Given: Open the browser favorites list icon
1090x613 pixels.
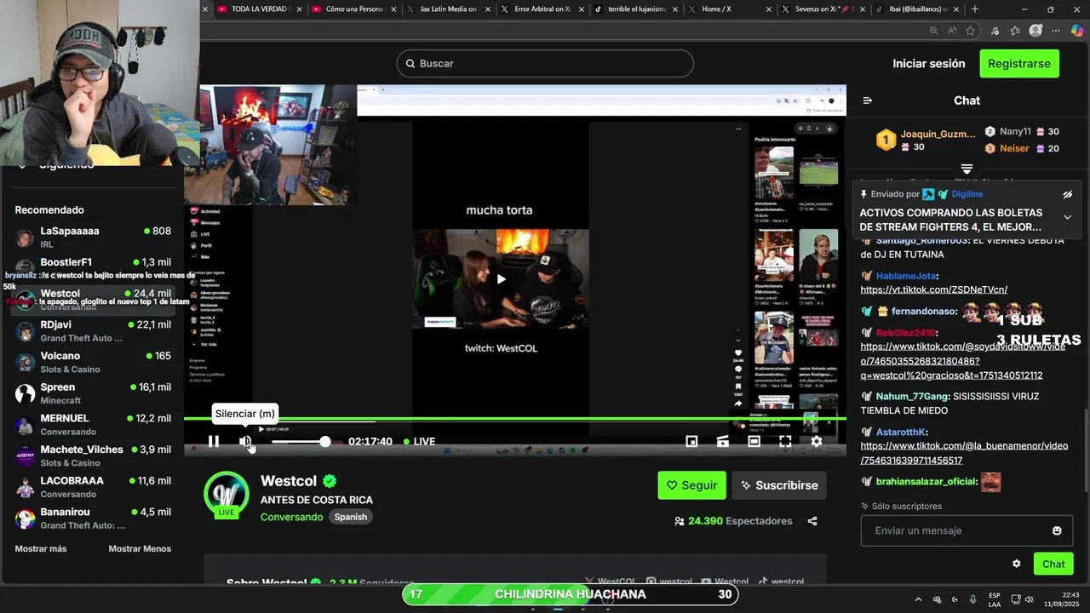Looking at the screenshot, I should coord(1015,31).
